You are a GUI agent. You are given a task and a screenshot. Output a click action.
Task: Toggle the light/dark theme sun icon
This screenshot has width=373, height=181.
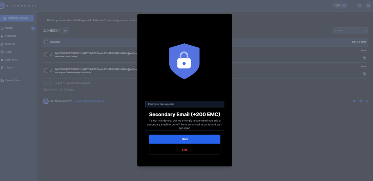[x=360, y=6]
